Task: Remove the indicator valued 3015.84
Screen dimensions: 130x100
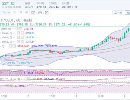Action: [22, 42]
